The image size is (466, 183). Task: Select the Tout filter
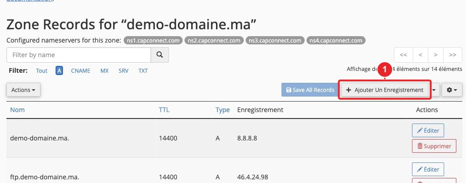[x=42, y=71]
